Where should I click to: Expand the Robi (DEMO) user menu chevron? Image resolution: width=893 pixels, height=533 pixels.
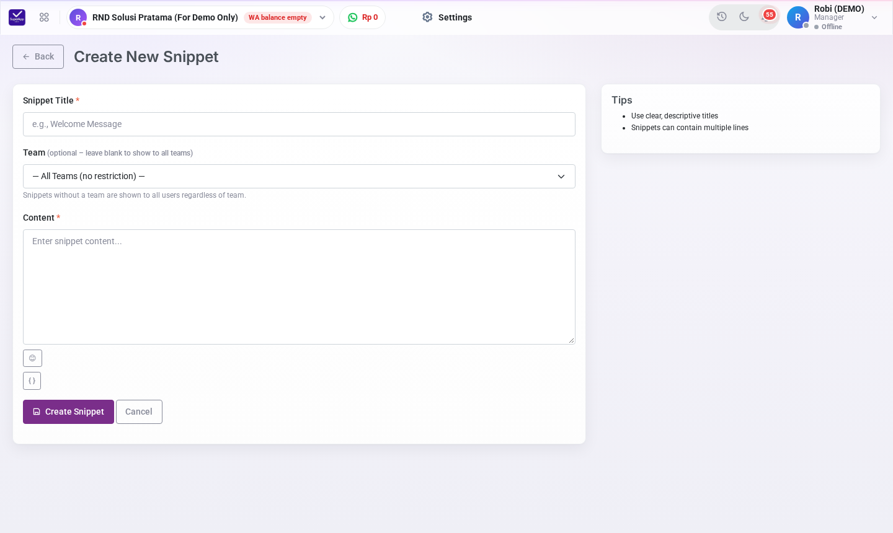(x=874, y=17)
